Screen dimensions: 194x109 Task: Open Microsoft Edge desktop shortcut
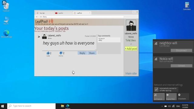coord(6,34)
